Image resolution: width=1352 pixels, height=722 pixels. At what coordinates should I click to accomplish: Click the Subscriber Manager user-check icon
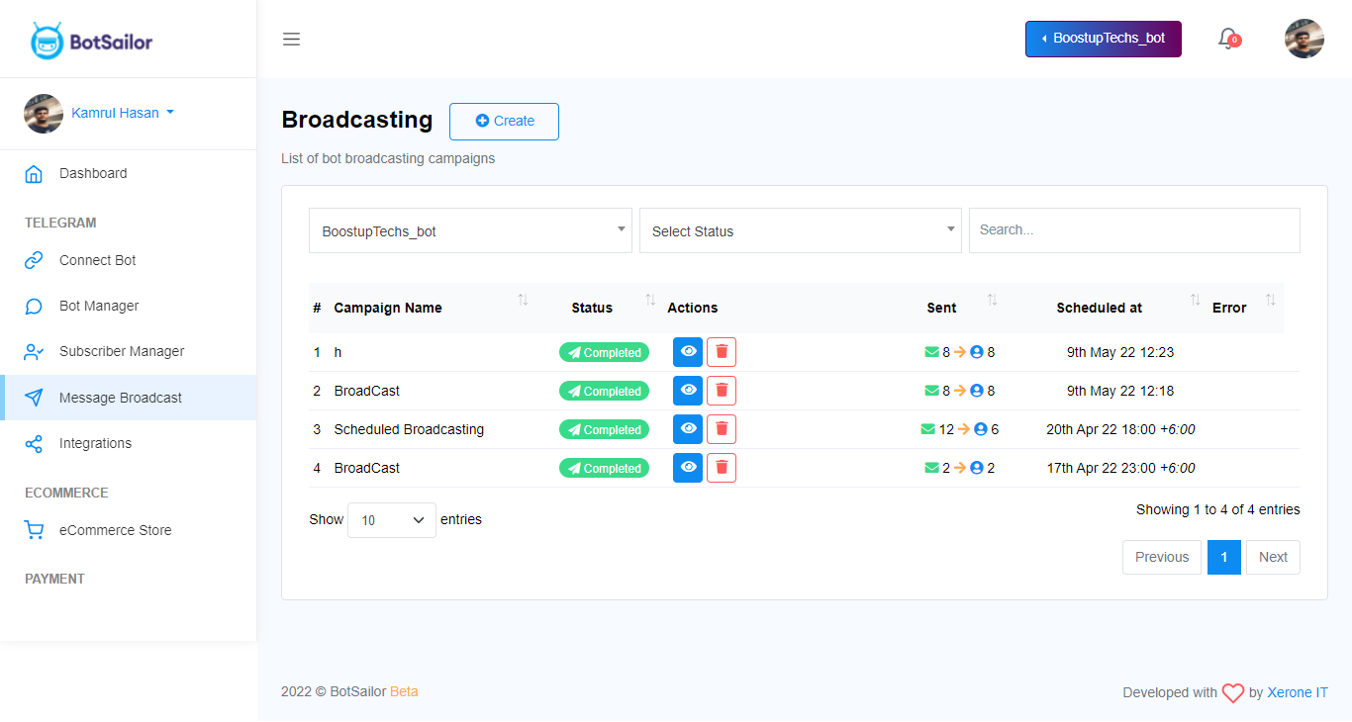[x=34, y=352]
